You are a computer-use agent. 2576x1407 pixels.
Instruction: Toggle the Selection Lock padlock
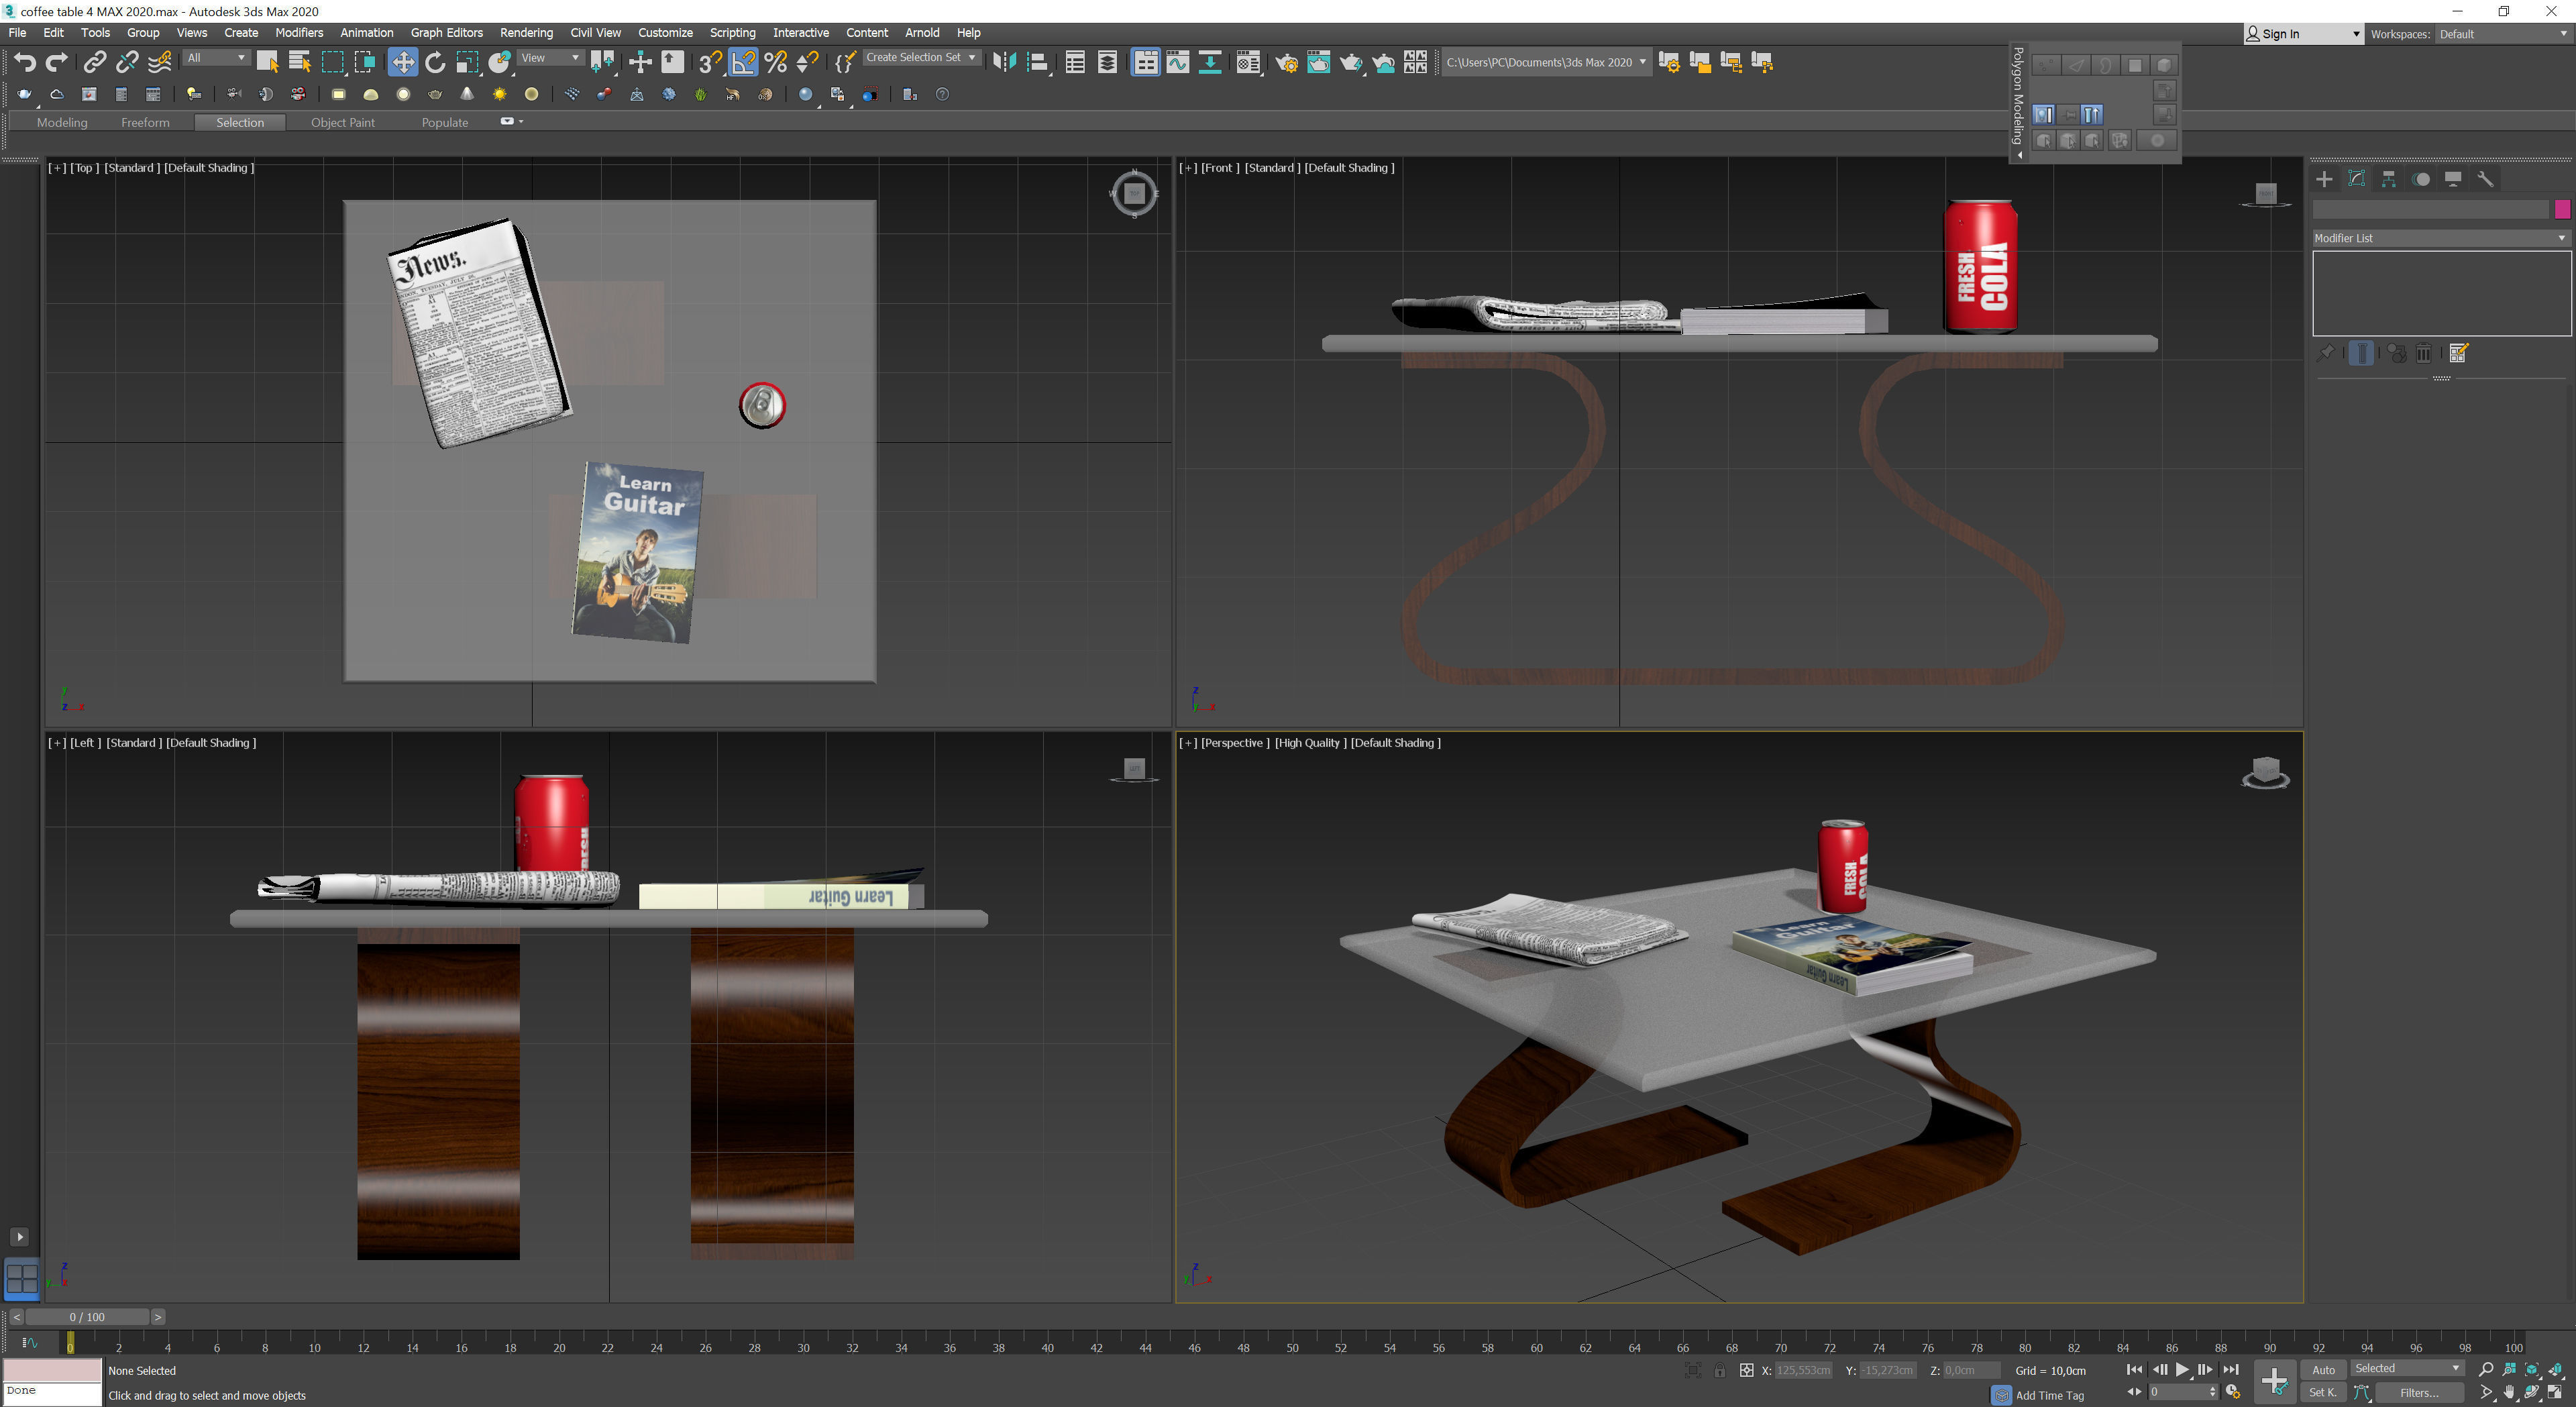pos(1719,1370)
